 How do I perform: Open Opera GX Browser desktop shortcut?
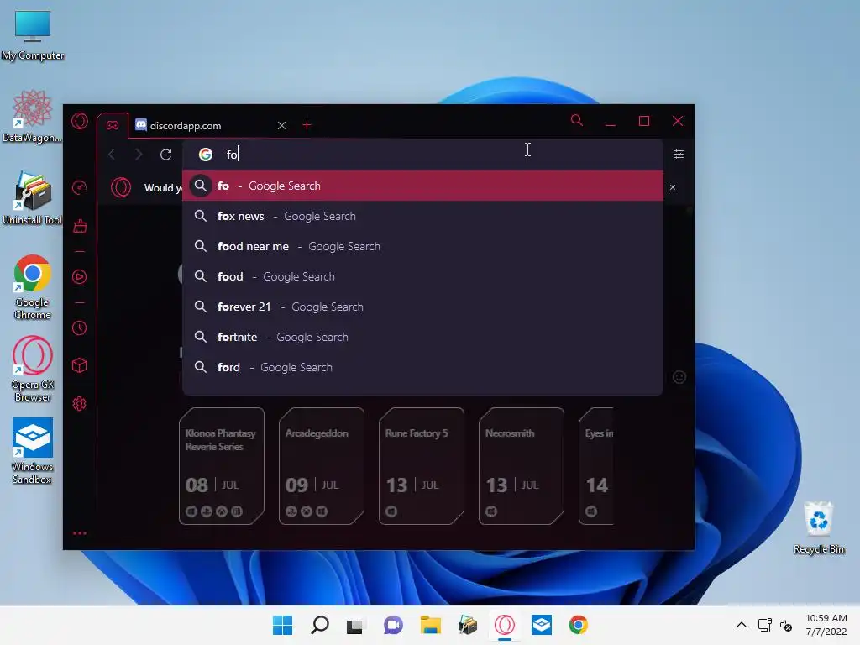tap(33, 369)
